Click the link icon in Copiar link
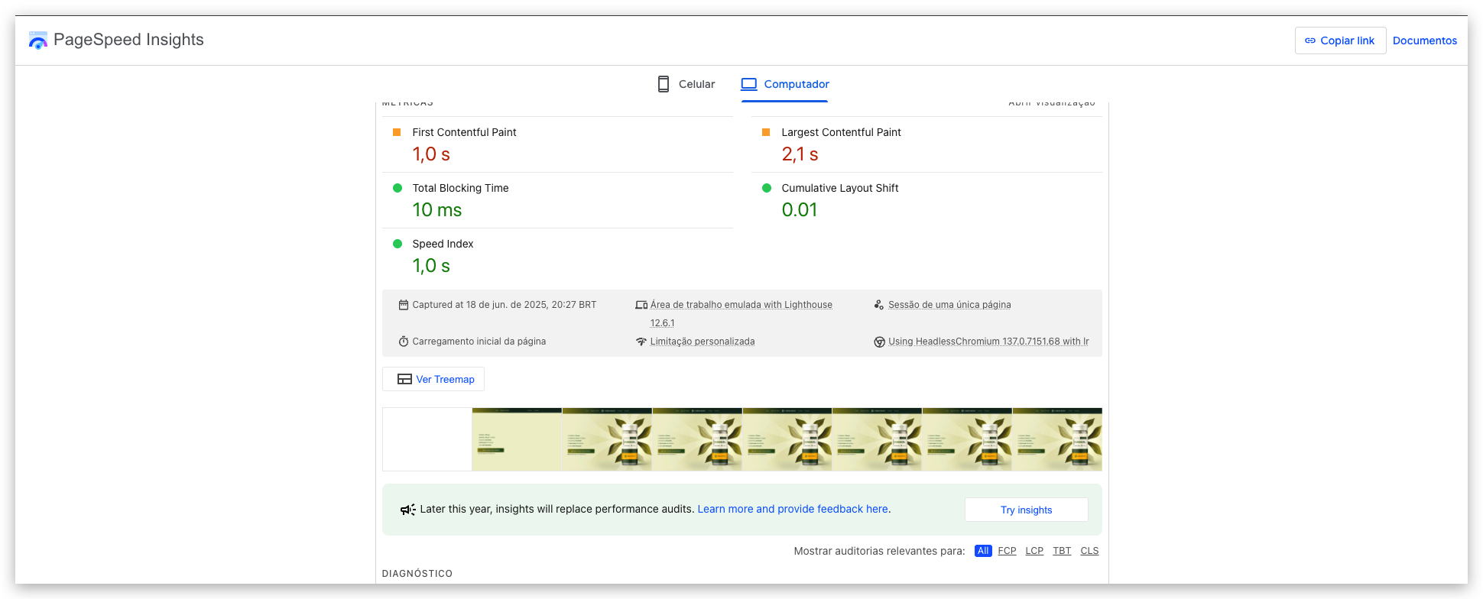Viewport: 1483px width, 599px height. click(x=1310, y=40)
